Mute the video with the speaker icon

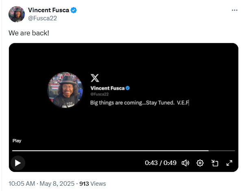pyautogui.click(x=185, y=163)
